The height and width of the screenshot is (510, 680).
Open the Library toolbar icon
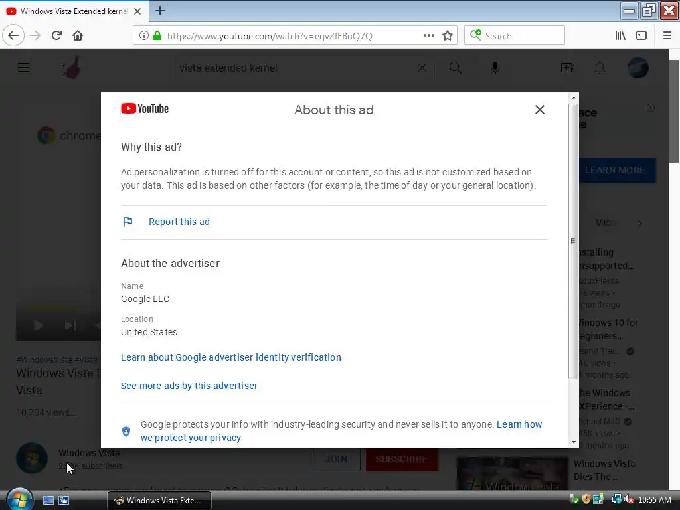tap(621, 36)
